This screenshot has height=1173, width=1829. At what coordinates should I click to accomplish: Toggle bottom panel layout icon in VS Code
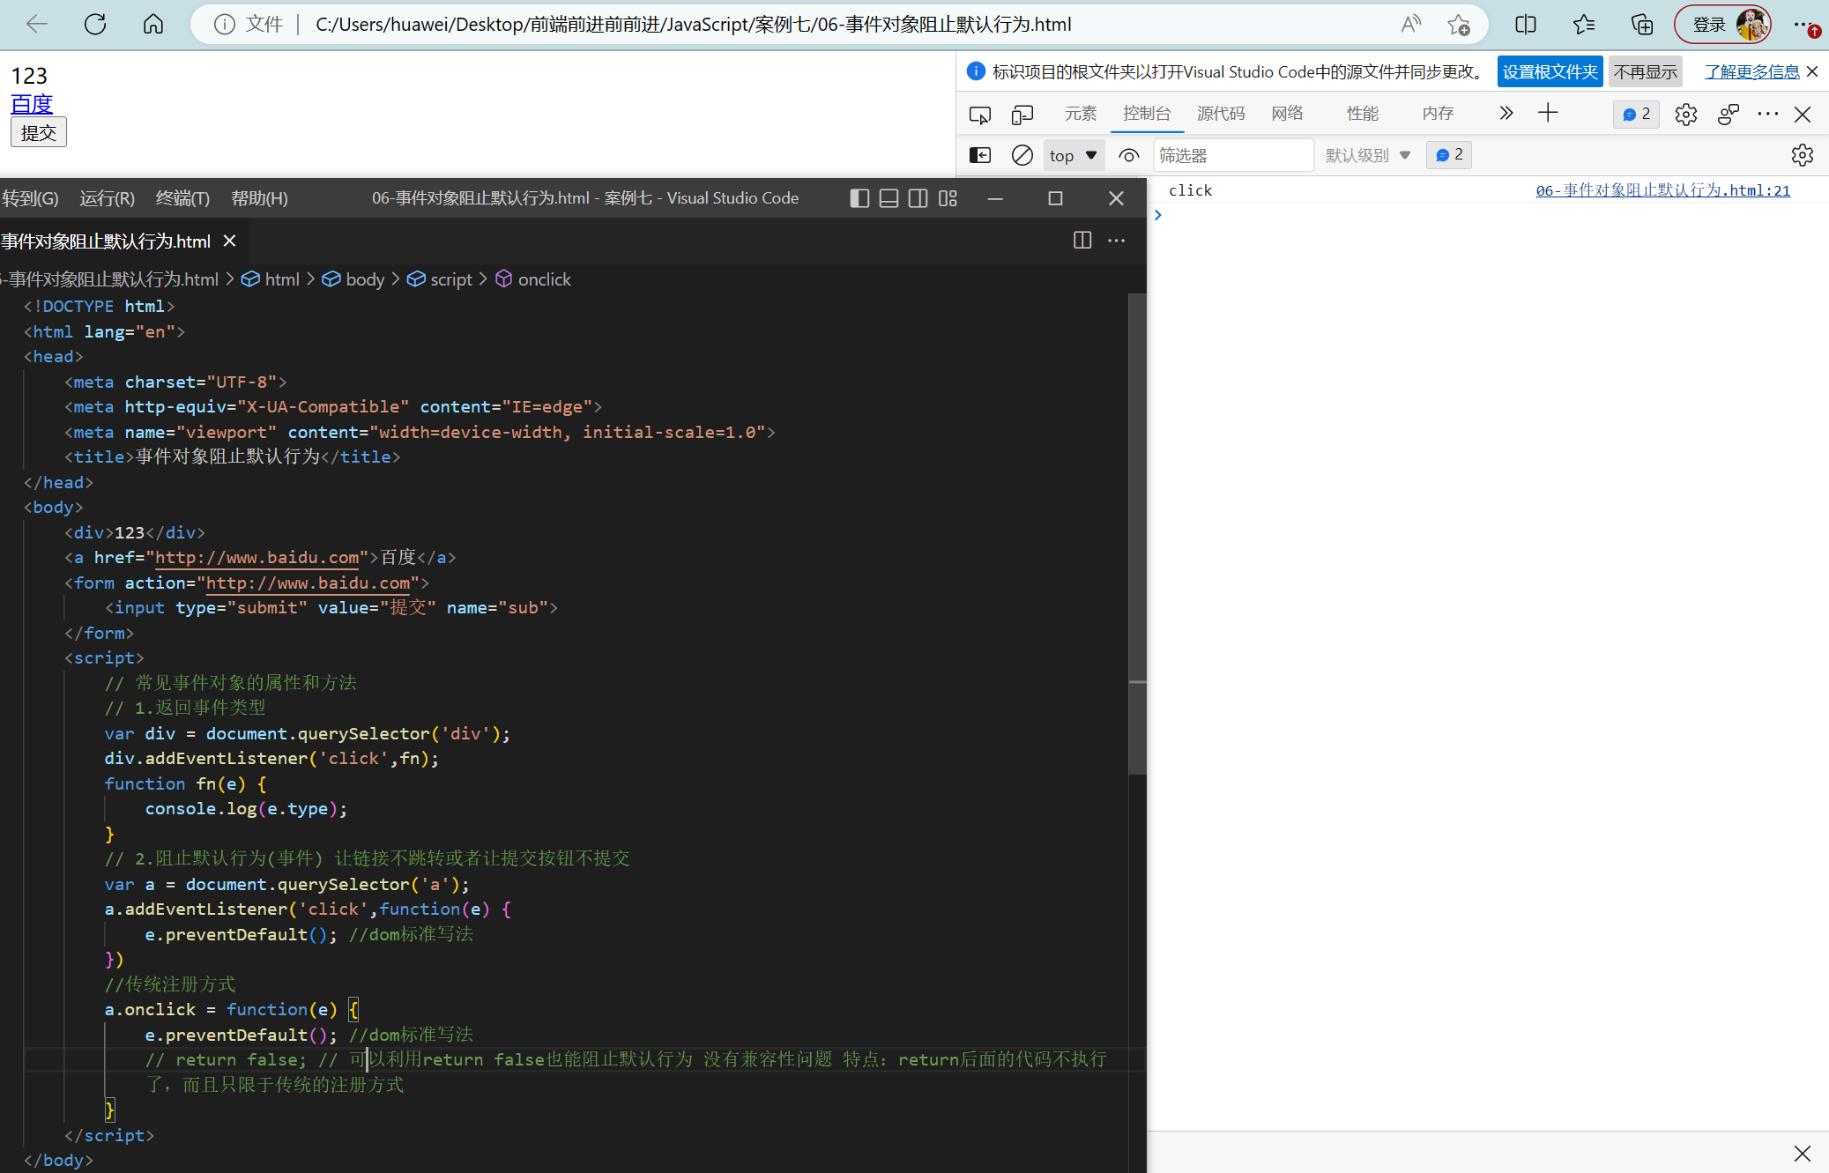point(888,198)
